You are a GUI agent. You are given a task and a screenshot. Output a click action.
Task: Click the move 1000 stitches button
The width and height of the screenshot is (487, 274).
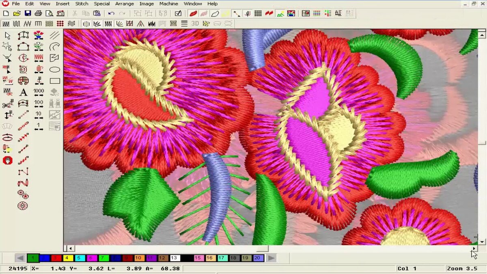(x=39, y=92)
